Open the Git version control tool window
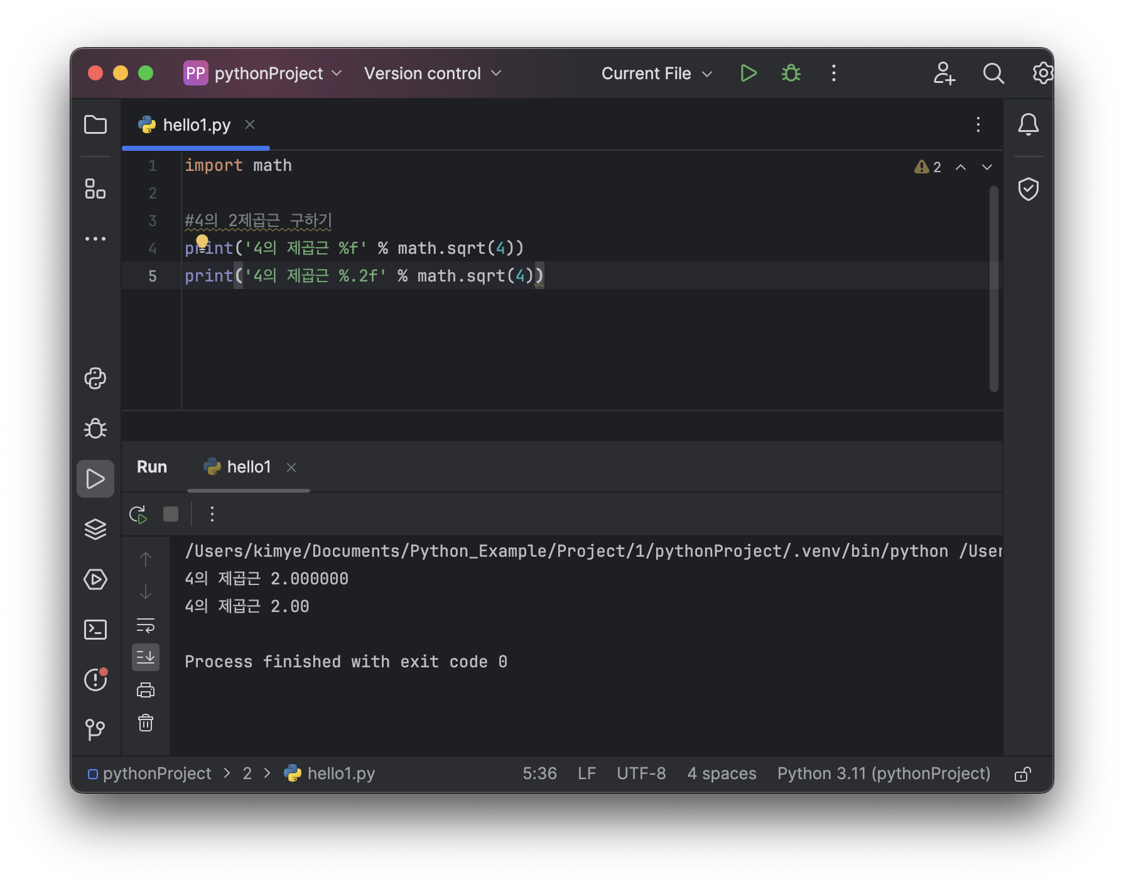1124x886 pixels. [95, 730]
